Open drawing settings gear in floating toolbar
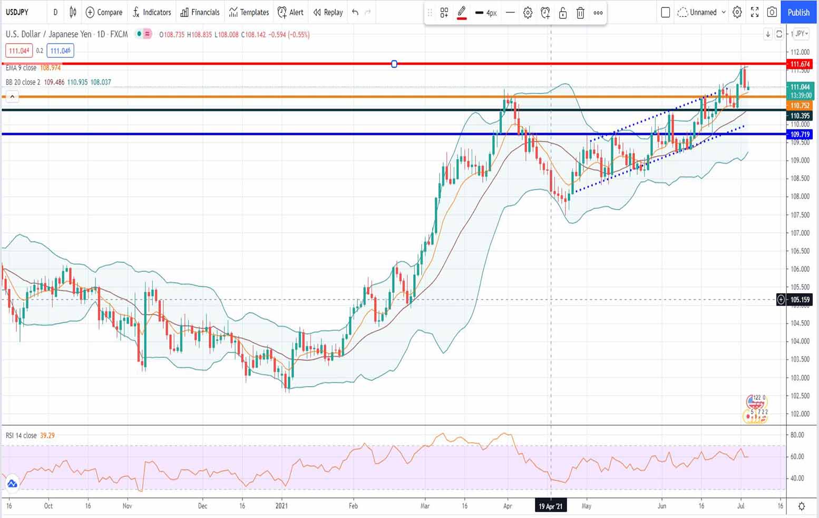The width and height of the screenshot is (819, 518). (528, 13)
